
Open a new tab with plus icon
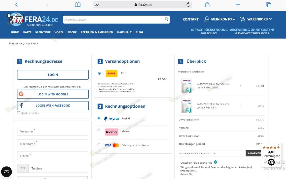coord(238,5)
